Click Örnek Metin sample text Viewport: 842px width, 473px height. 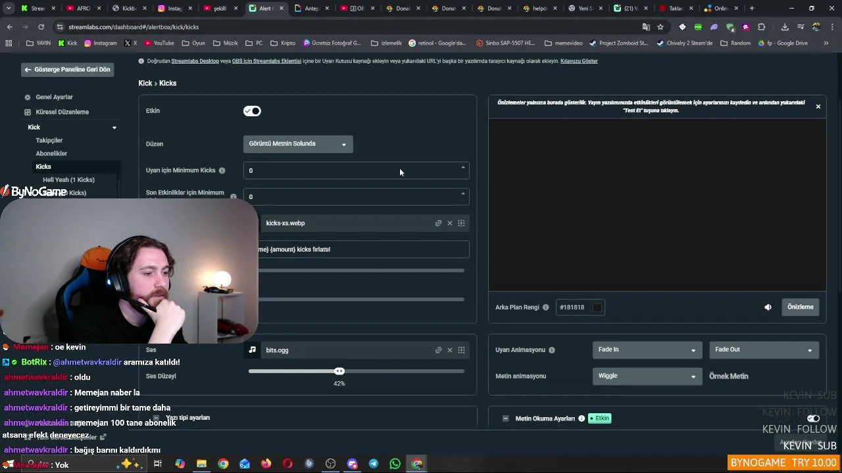[729, 376]
